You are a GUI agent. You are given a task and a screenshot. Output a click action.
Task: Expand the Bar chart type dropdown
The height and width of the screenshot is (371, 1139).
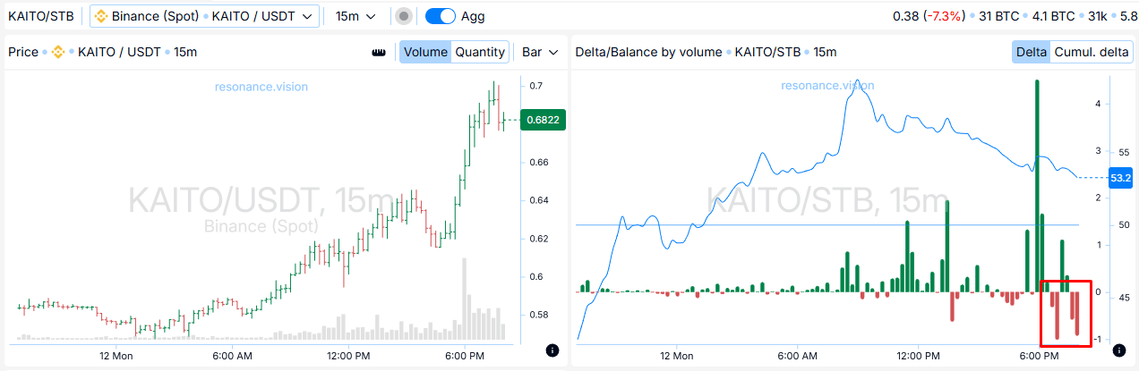click(540, 52)
